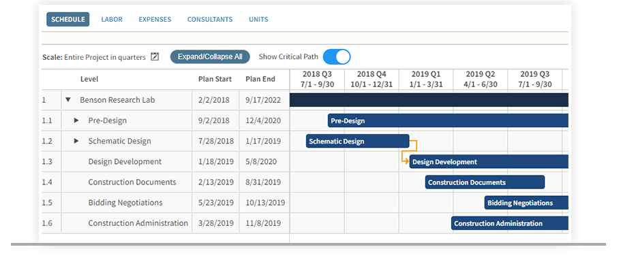The height and width of the screenshot is (262, 621).
Task: Click Plan End date 11/8/2019
Action: (x=263, y=223)
